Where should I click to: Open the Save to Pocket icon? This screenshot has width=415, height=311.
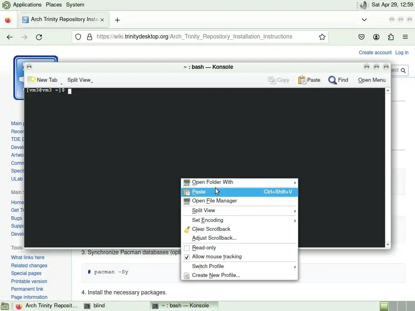pos(362,37)
